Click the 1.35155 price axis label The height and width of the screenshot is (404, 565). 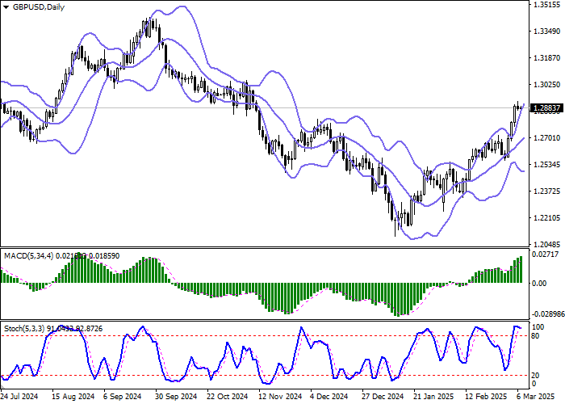pos(546,5)
